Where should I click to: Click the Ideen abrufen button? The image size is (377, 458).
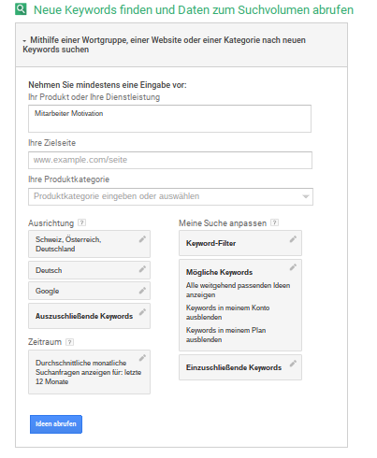56,424
